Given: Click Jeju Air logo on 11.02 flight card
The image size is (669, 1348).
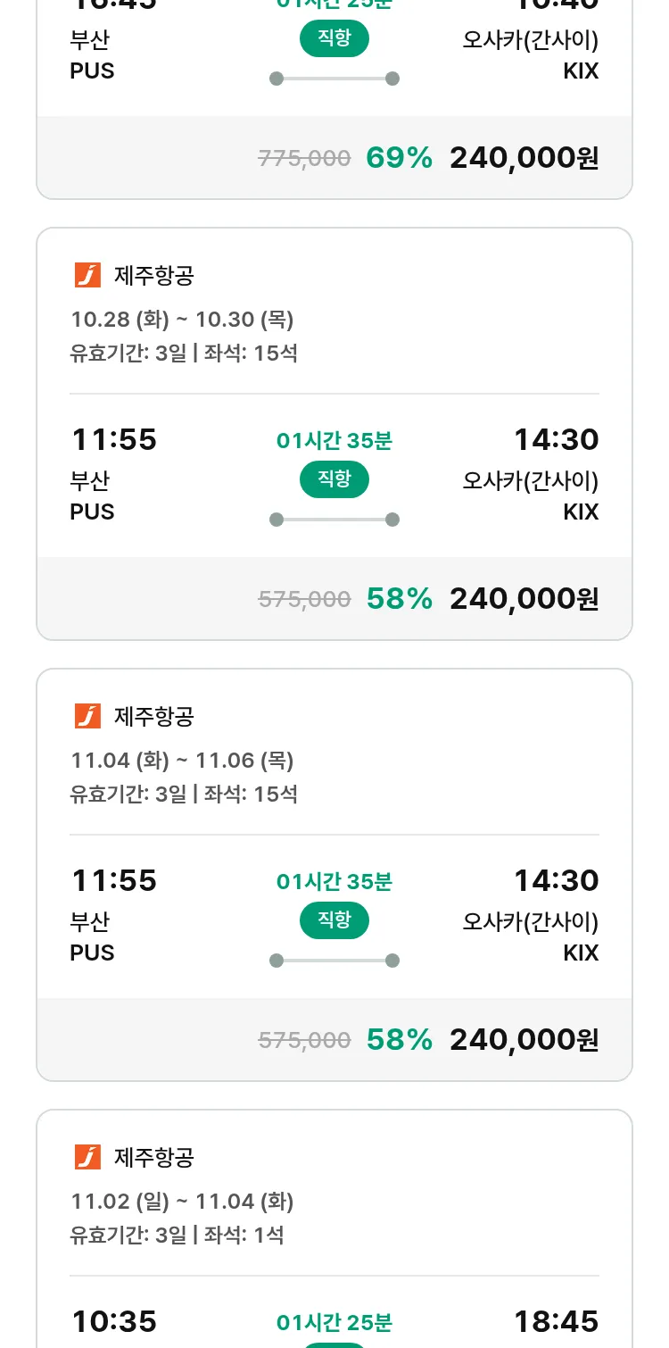Looking at the screenshot, I should click(87, 1158).
